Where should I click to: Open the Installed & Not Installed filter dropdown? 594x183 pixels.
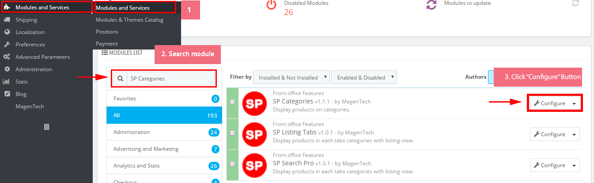pos(291,77)
